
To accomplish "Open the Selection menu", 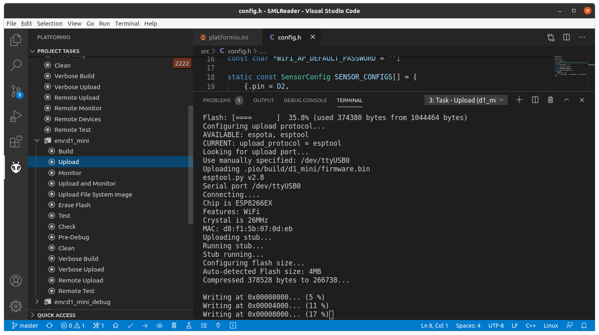I will pos(50,24).
